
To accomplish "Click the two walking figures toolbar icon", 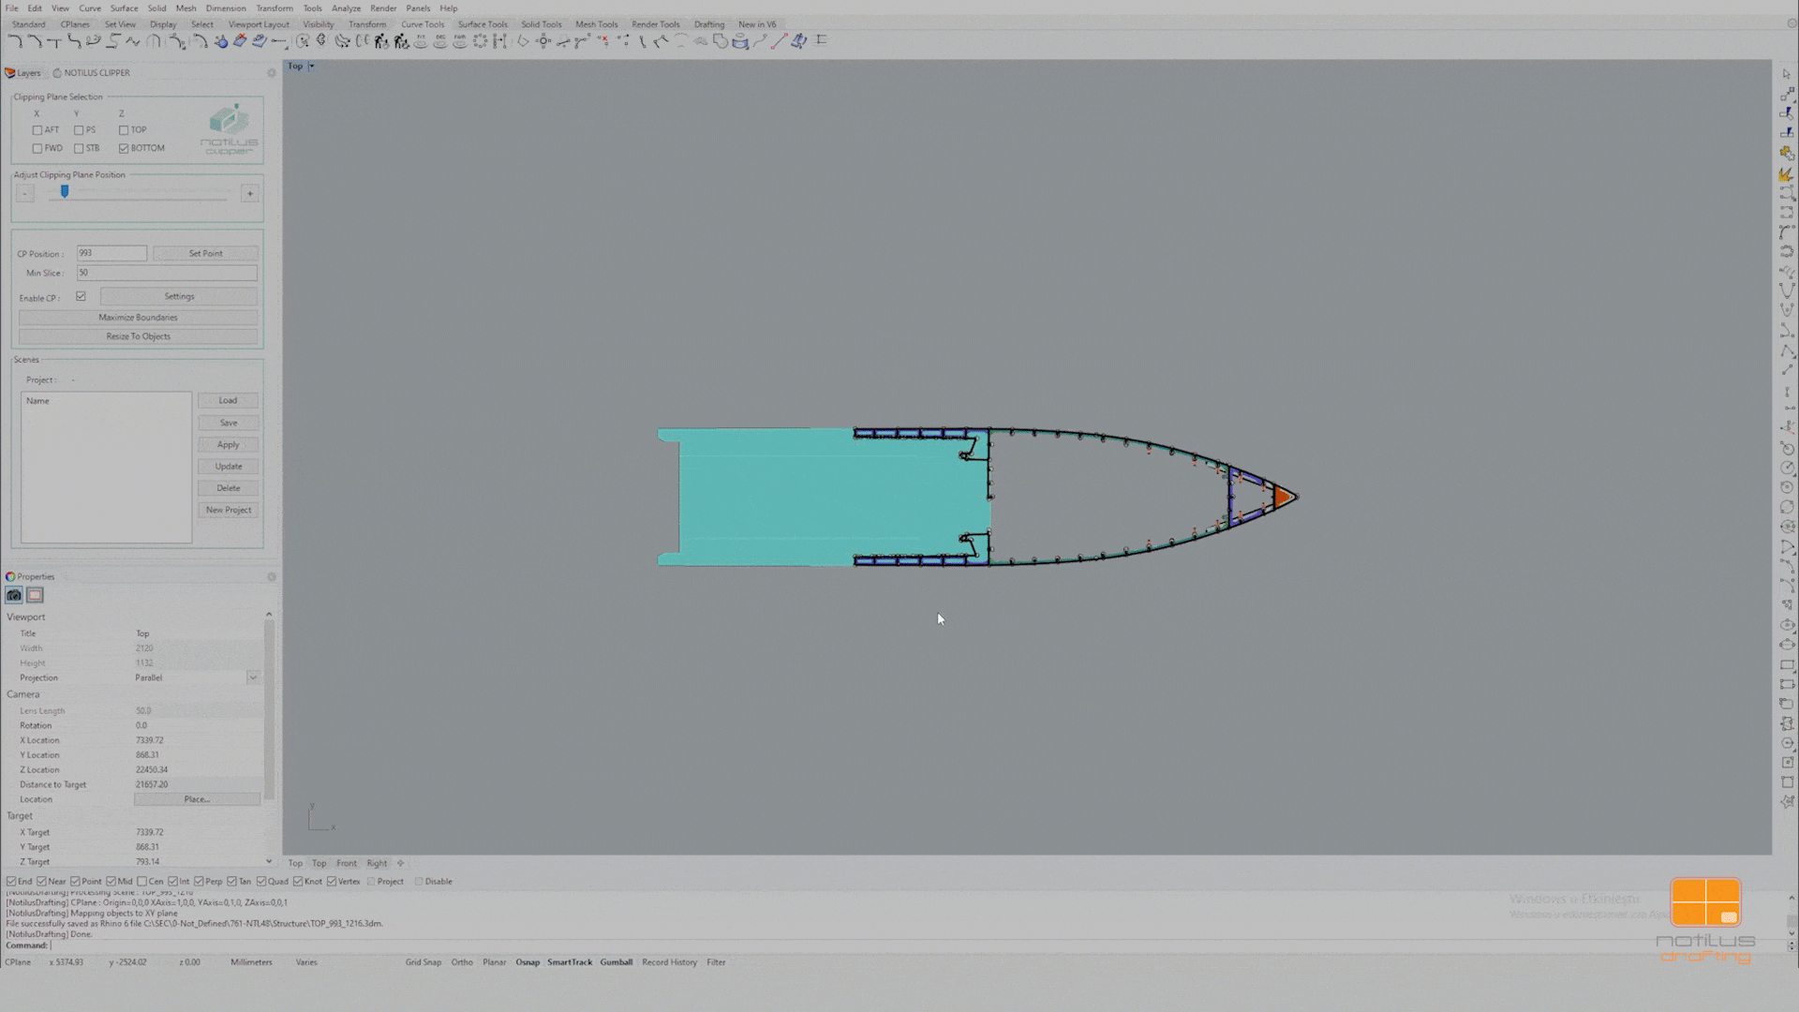I will 381,41.
